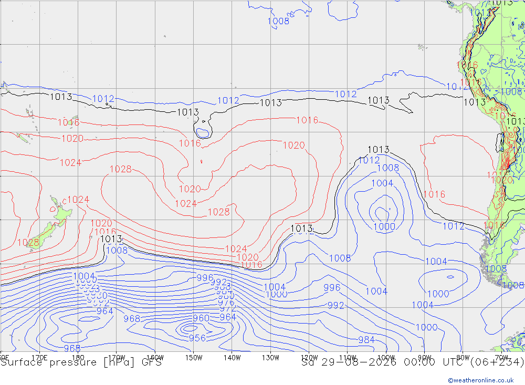Click the 70W longitude label

click(501, 358)
